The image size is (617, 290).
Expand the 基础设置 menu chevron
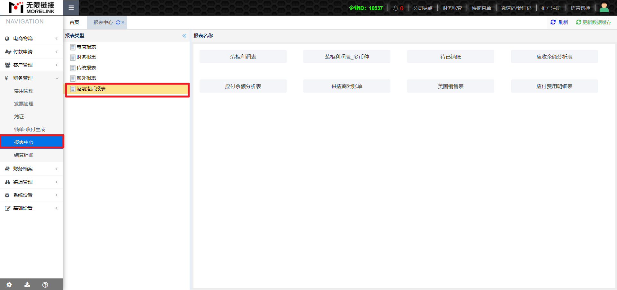57,208
